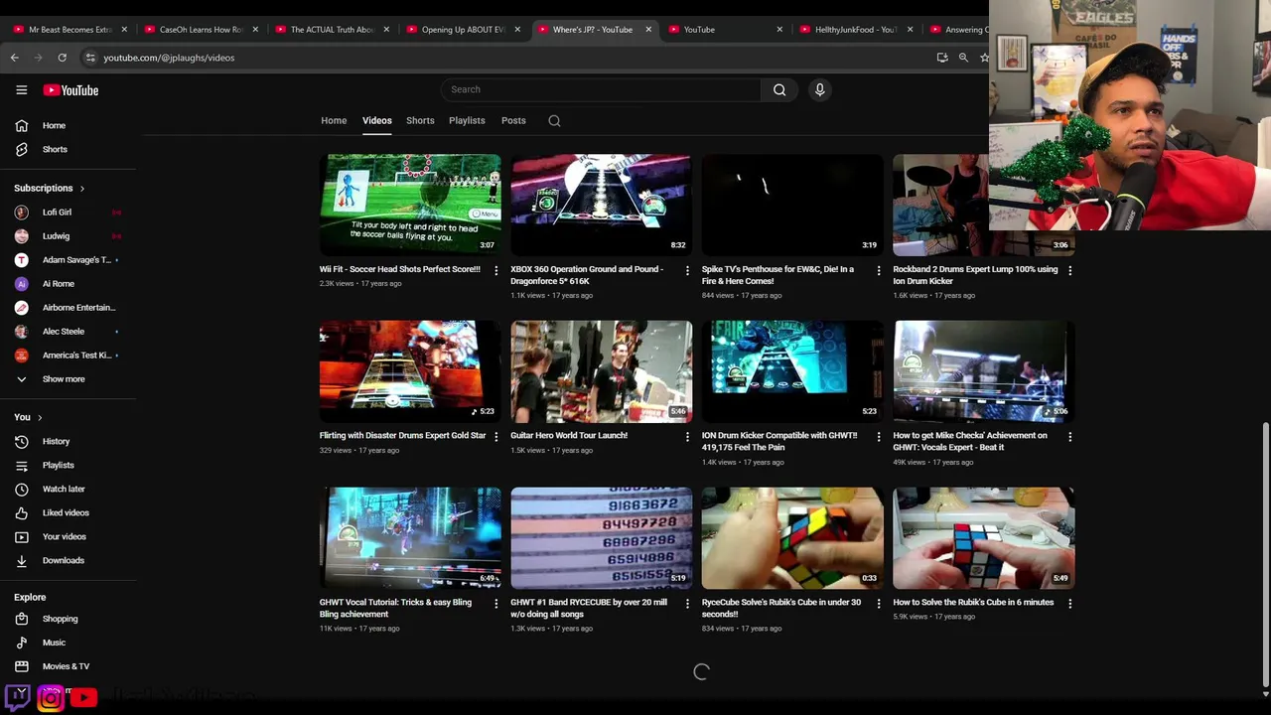Close the Opening Up ABOUT browser tab
1271x715 pixels.
(517, 30)
